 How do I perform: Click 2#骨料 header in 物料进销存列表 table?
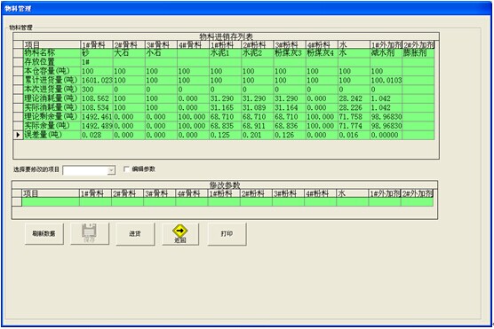[x=129, y=44]
